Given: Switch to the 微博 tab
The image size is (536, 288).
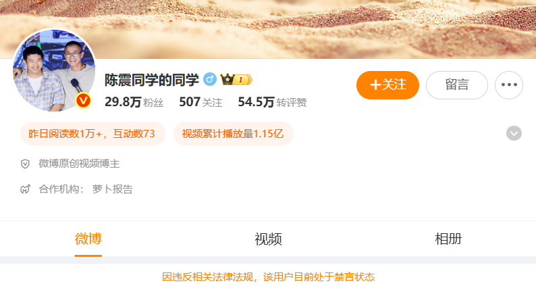Looking at the screenshot, I should click(88, 239).
